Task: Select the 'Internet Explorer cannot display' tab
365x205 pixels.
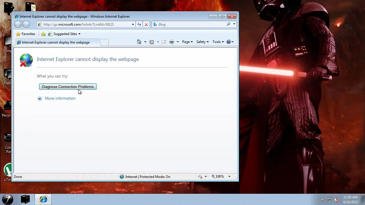Action: click(x=57, y=42)
